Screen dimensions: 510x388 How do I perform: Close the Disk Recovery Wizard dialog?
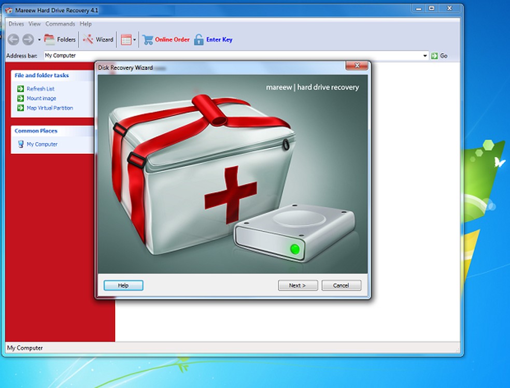pos(357,65)
